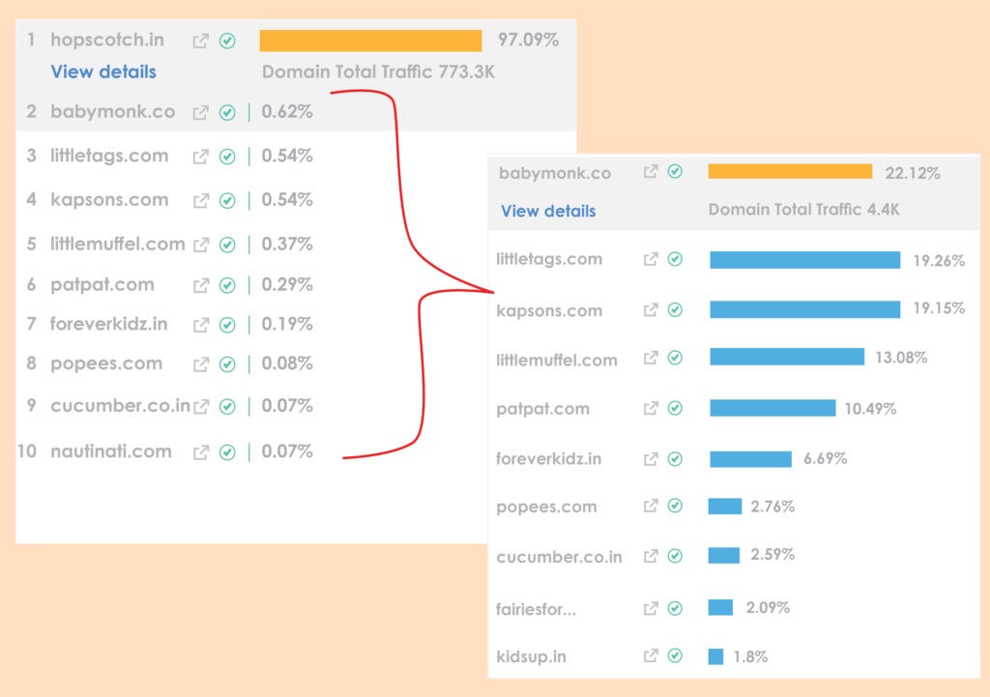Viewport: 990px width, 697px height.
Task: Open external link for left littletags.com row
Action: tap(201, 157)
